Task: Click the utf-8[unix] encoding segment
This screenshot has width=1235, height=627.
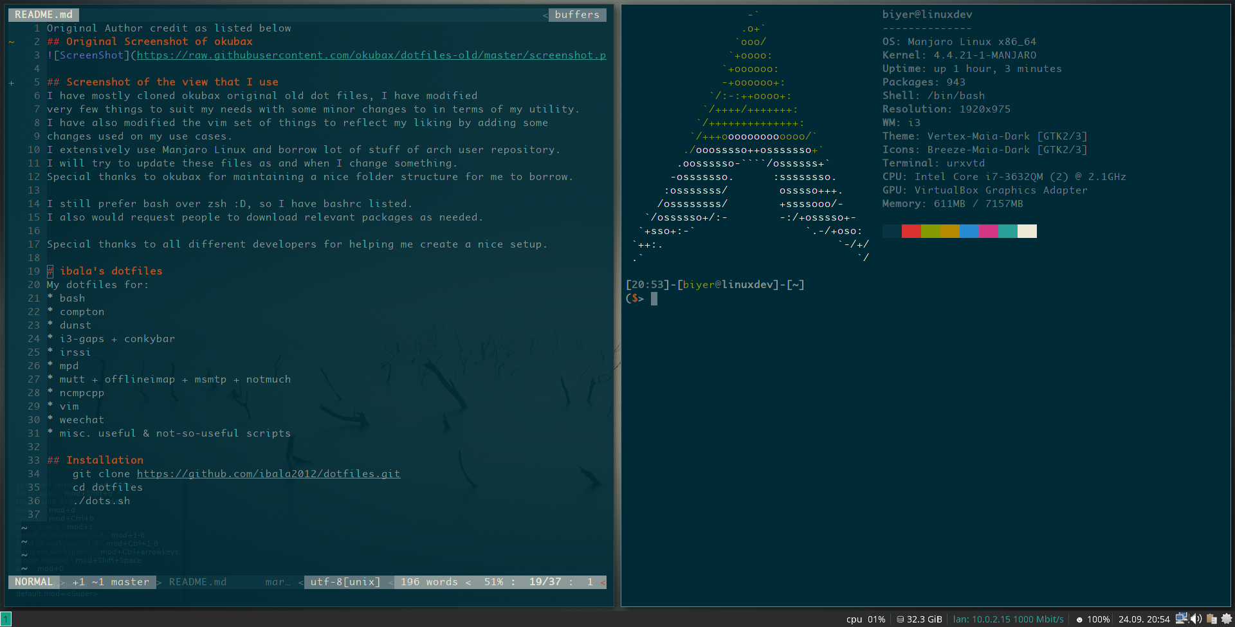Action: (x=345, y=582)
